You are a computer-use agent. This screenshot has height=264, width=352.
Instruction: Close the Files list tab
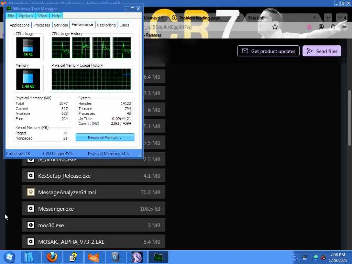click(315, 18)
